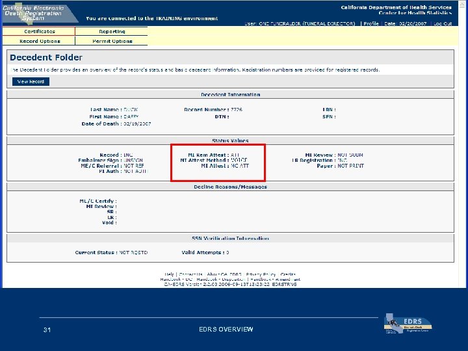This screenshot has width=468, height=351.
Task: Click the header date 02/20/2007
Action: tap(413, 23)
